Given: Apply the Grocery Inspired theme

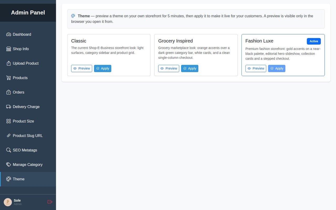Looking at the screenshot, I should point(190,69).
